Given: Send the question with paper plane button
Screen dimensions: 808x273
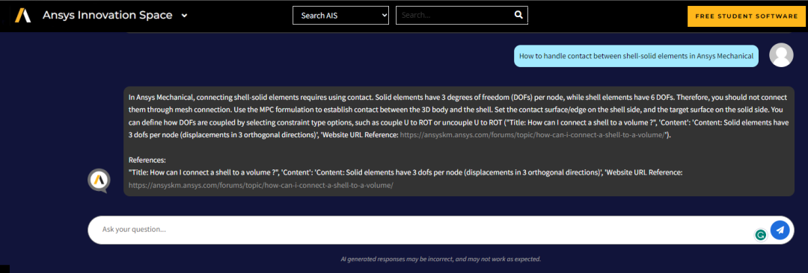Looking at the screenshot, I should pyautogui.click(x=780, y=230).
